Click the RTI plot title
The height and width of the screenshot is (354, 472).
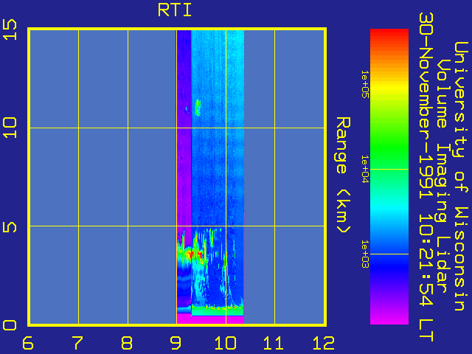tap(175, 10)
